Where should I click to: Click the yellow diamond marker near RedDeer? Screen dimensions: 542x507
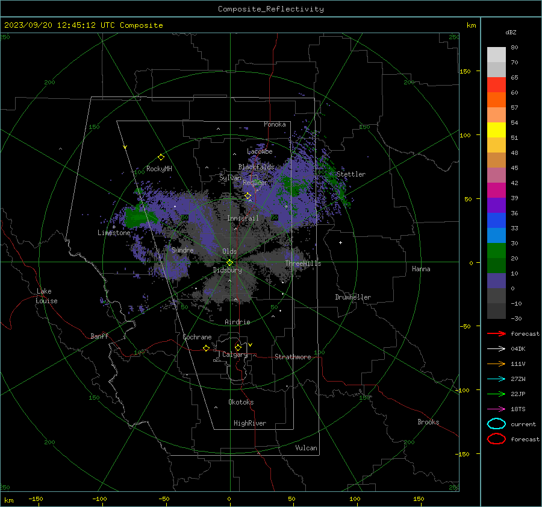(248, 196)
